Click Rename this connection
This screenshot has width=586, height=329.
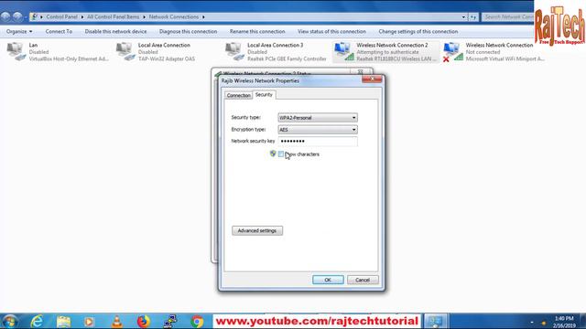pos(257,32)
